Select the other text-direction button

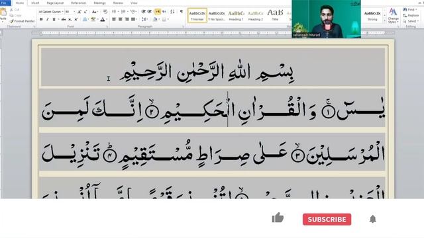click(164, 12)
